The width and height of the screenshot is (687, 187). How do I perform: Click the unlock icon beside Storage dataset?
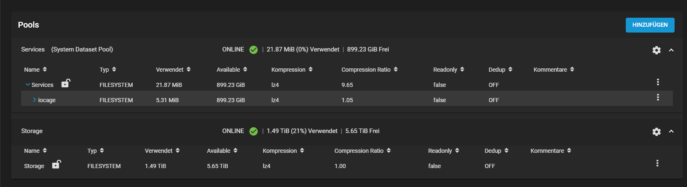pyautogui.click(x=57, y=165)
